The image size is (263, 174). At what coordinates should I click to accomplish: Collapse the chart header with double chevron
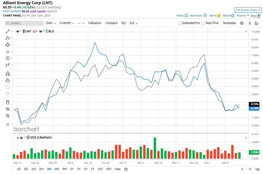tap(250, 23)
